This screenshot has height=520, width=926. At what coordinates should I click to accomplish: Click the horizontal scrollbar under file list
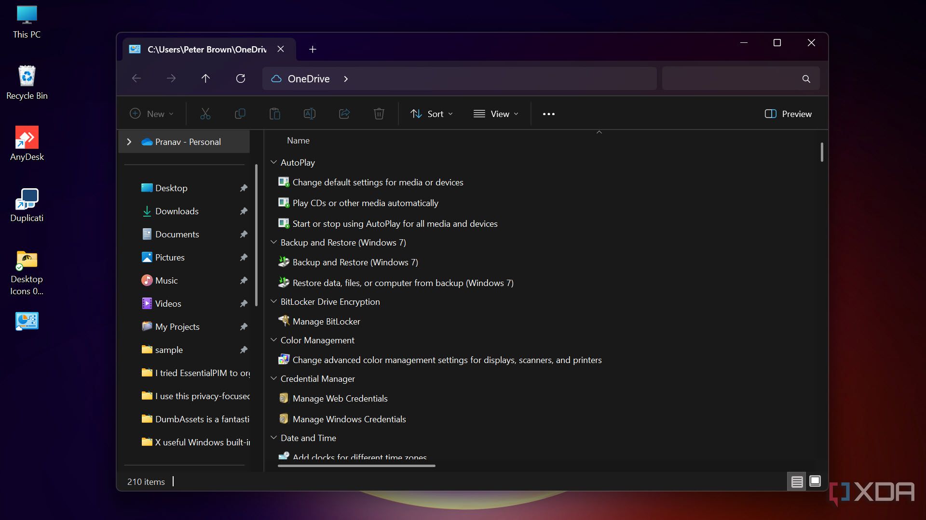coord(356,466)
